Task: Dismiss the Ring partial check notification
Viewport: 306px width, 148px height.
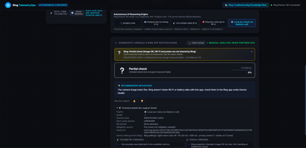Action: [252, 52]
